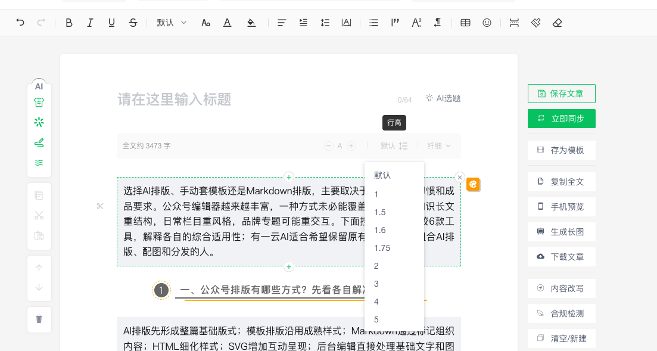This screenshot has width=657, height=351.
Task: Toggle the 默认 line height dropdown
Action: point(394,146)
